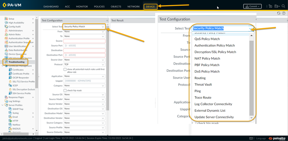Open the Config Audit icon

point(6,26)
